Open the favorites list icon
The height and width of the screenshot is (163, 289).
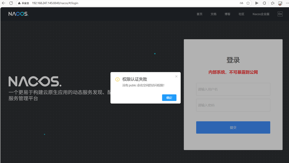click(x=273, y=3)
